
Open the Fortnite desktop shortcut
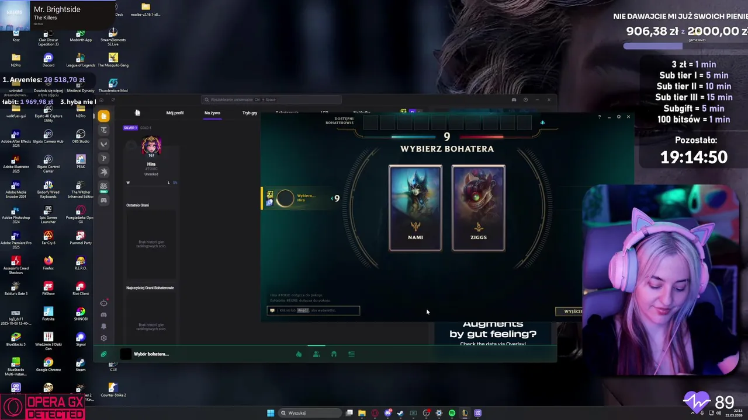pyautogui.click(x=49, y=314)
